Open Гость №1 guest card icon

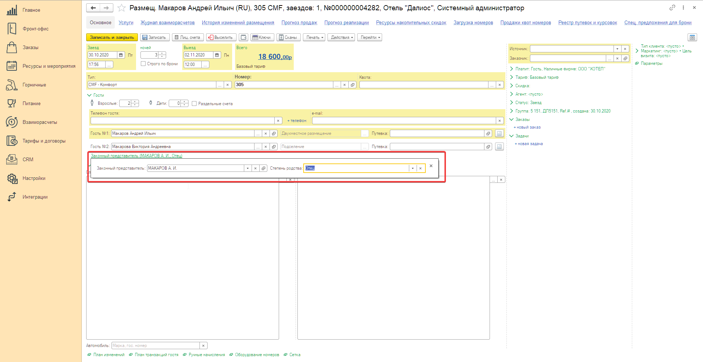point(274,133)
